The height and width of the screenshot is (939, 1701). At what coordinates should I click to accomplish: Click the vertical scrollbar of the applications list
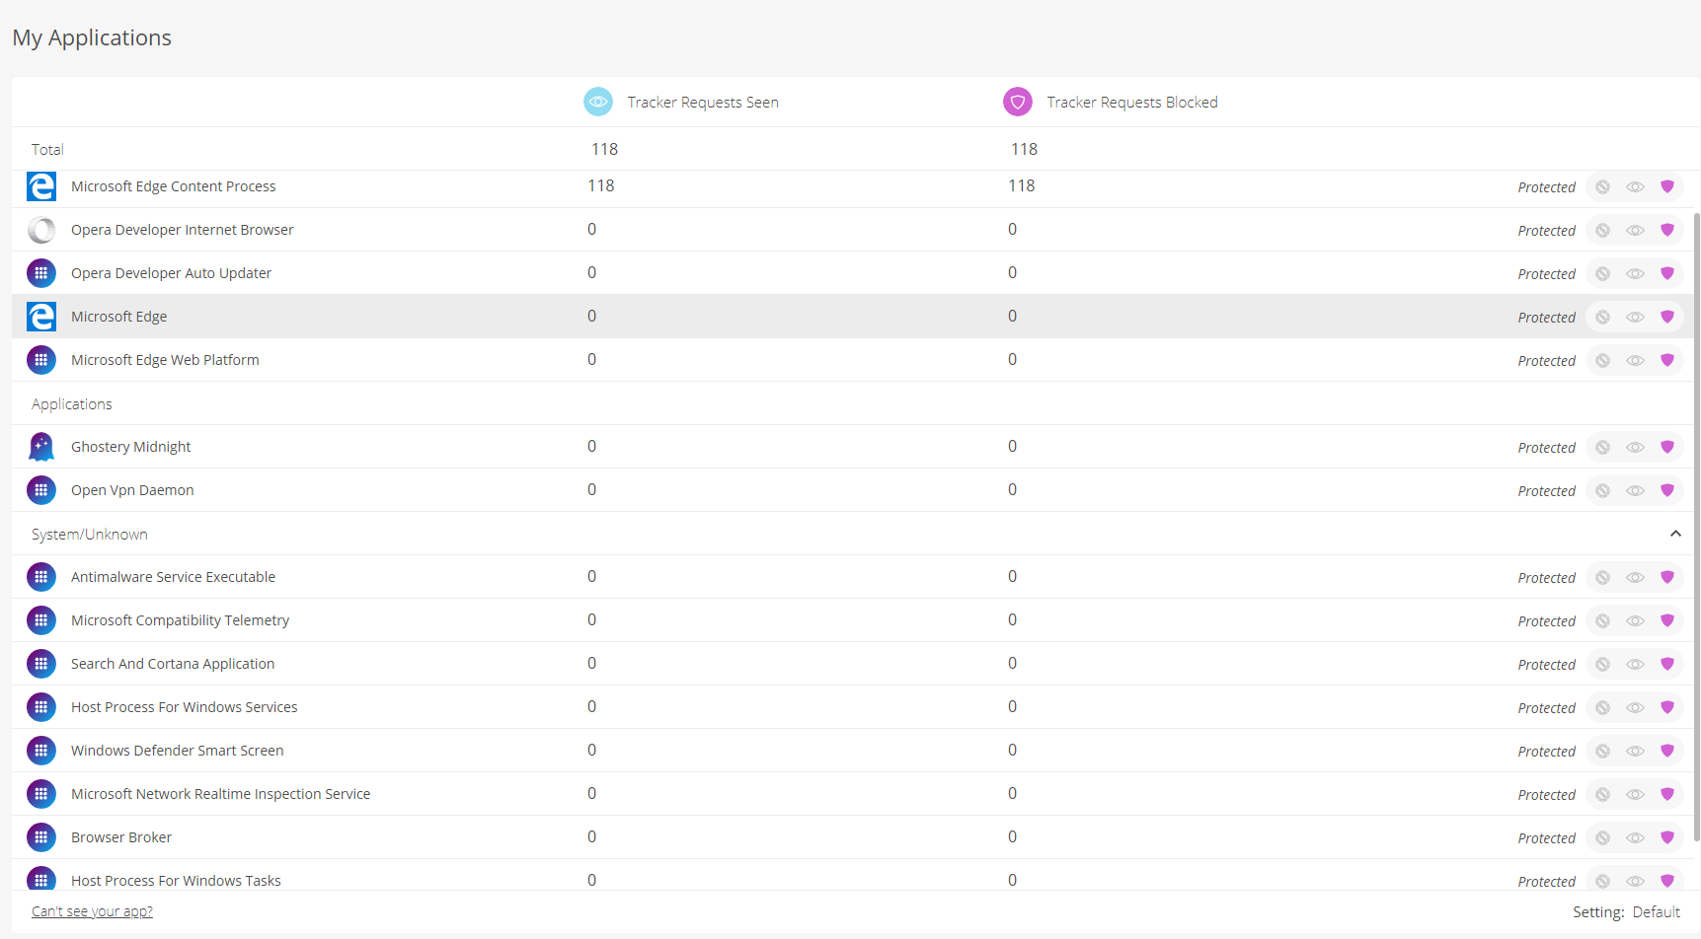(1697, 493)
